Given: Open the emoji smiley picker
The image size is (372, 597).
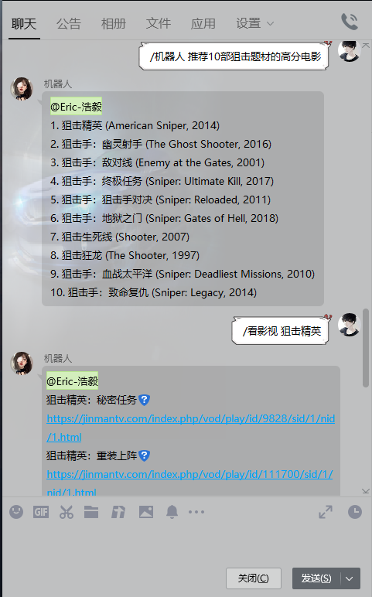Looking at the screenshot, I should pos(16,512).
